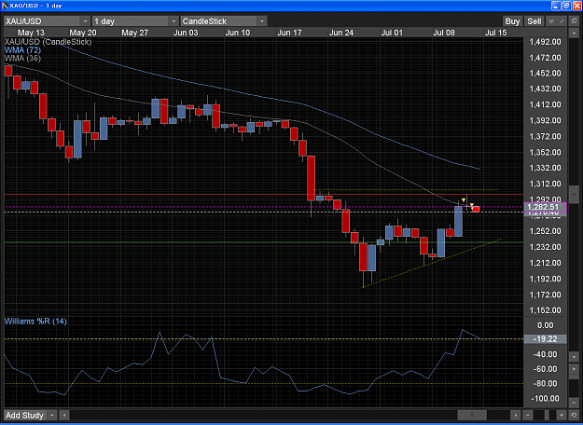The width and height of the screenshot is (583, 425).
Task: Click the 1,282.51 current price tag
Action: point(545,207)
